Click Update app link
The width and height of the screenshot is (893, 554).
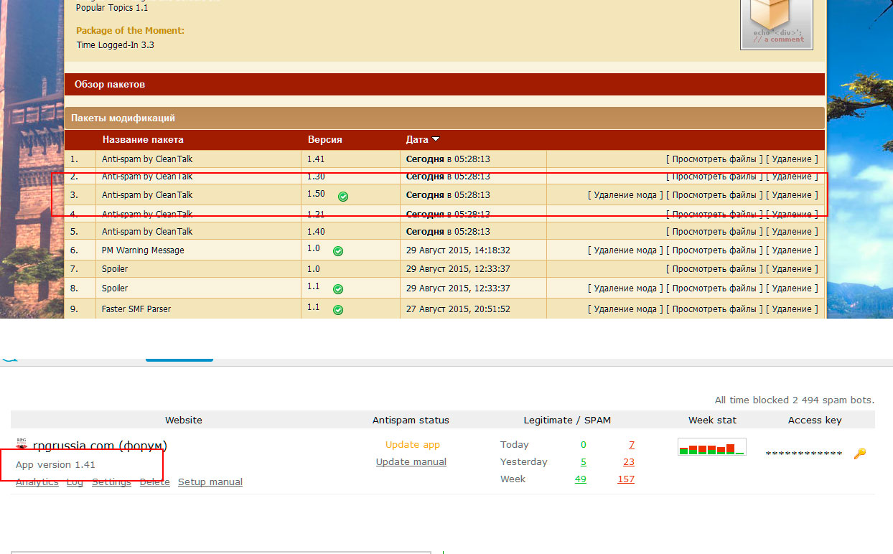click(413, 444)
